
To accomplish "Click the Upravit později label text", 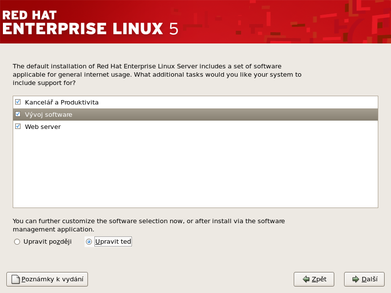I will [47, 242].
